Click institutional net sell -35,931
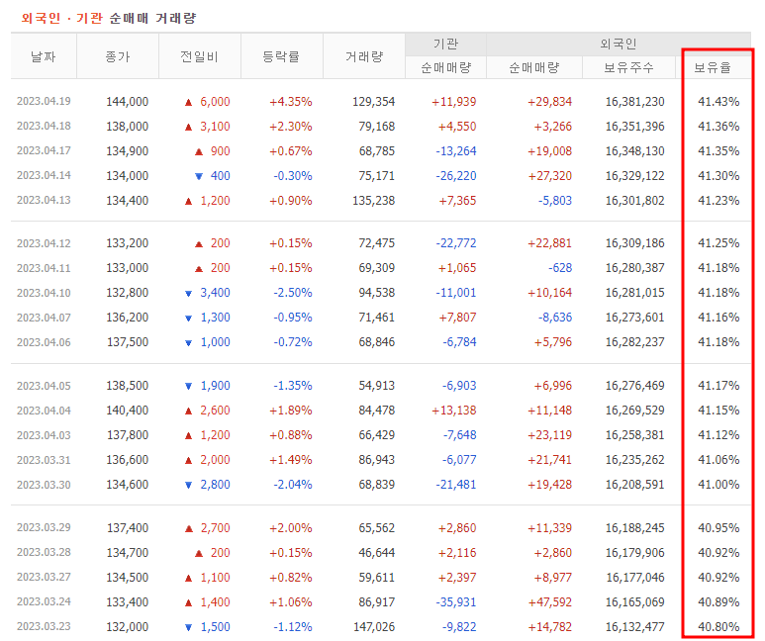Image resolution: width=765 pixels, height=641 pixels. [x=455, y=602]
